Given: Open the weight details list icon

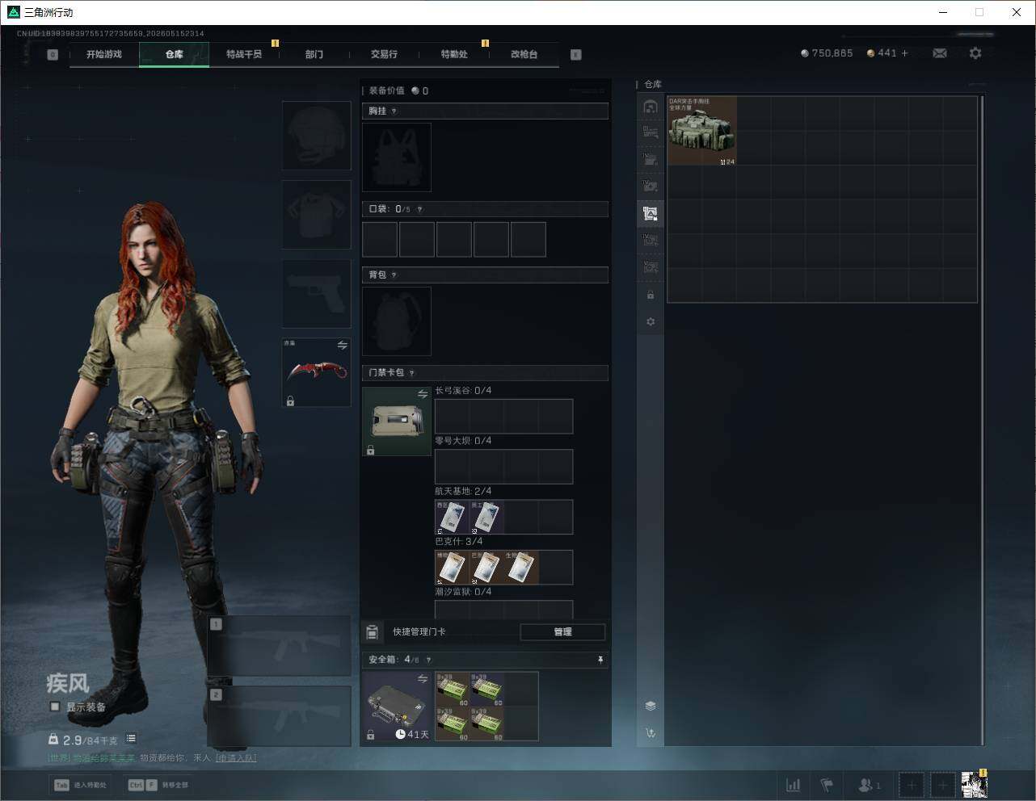Looking at the screenshot, I should point(131,739).
